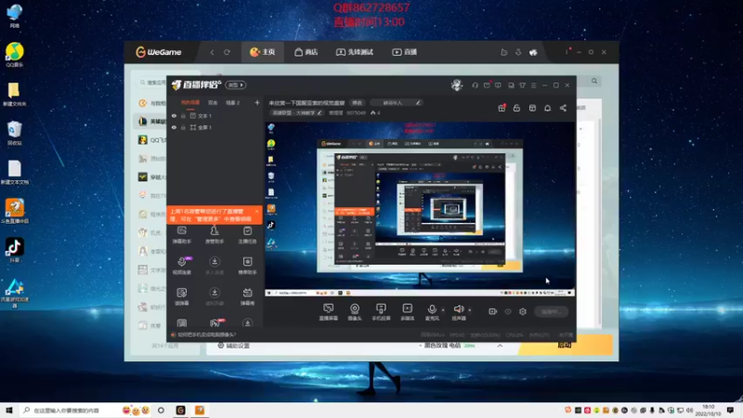Expand speaker options arrow
The height and width of the screenshot is (418, 743).
tap(470, 310)
